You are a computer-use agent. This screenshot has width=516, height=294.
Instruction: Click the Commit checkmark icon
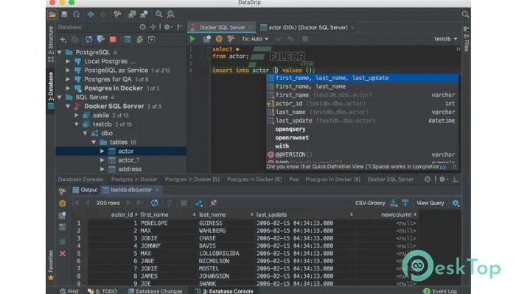click(x=279, y=39)
